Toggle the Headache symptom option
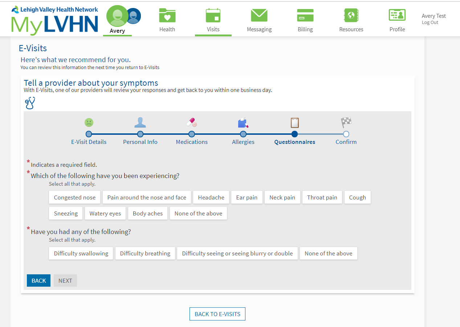 pyautogui.click(x=211, y=198)
